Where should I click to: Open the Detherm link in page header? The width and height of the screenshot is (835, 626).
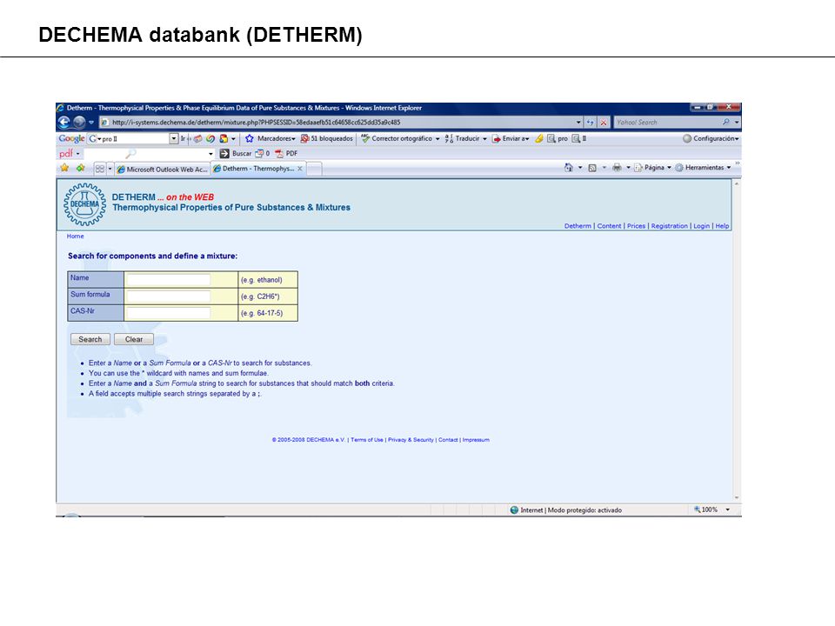pos(578,226)
